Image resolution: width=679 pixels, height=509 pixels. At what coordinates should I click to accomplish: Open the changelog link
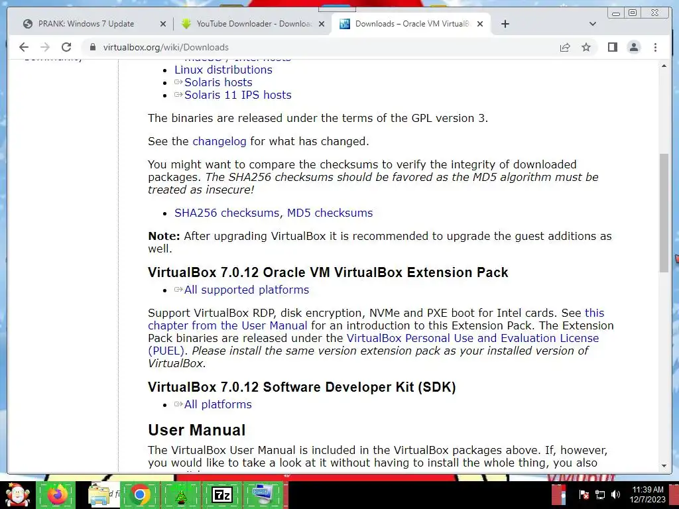219,141
